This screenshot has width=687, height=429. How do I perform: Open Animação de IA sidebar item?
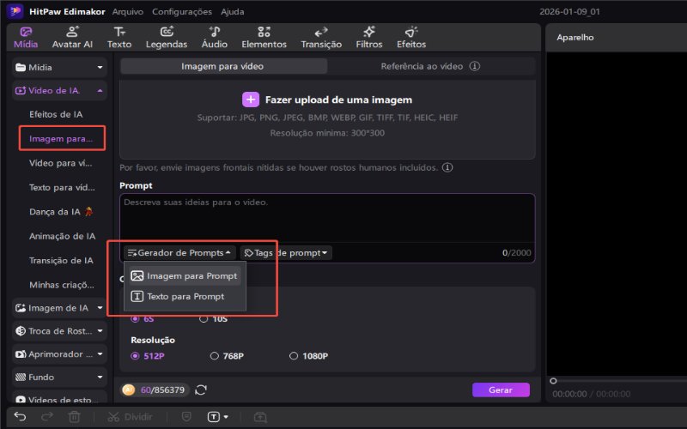click(62, 237)
